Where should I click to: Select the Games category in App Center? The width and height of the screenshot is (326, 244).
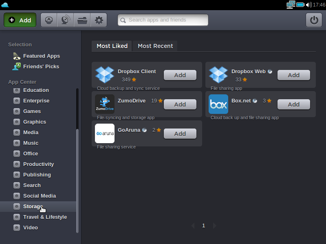point(32,111)
